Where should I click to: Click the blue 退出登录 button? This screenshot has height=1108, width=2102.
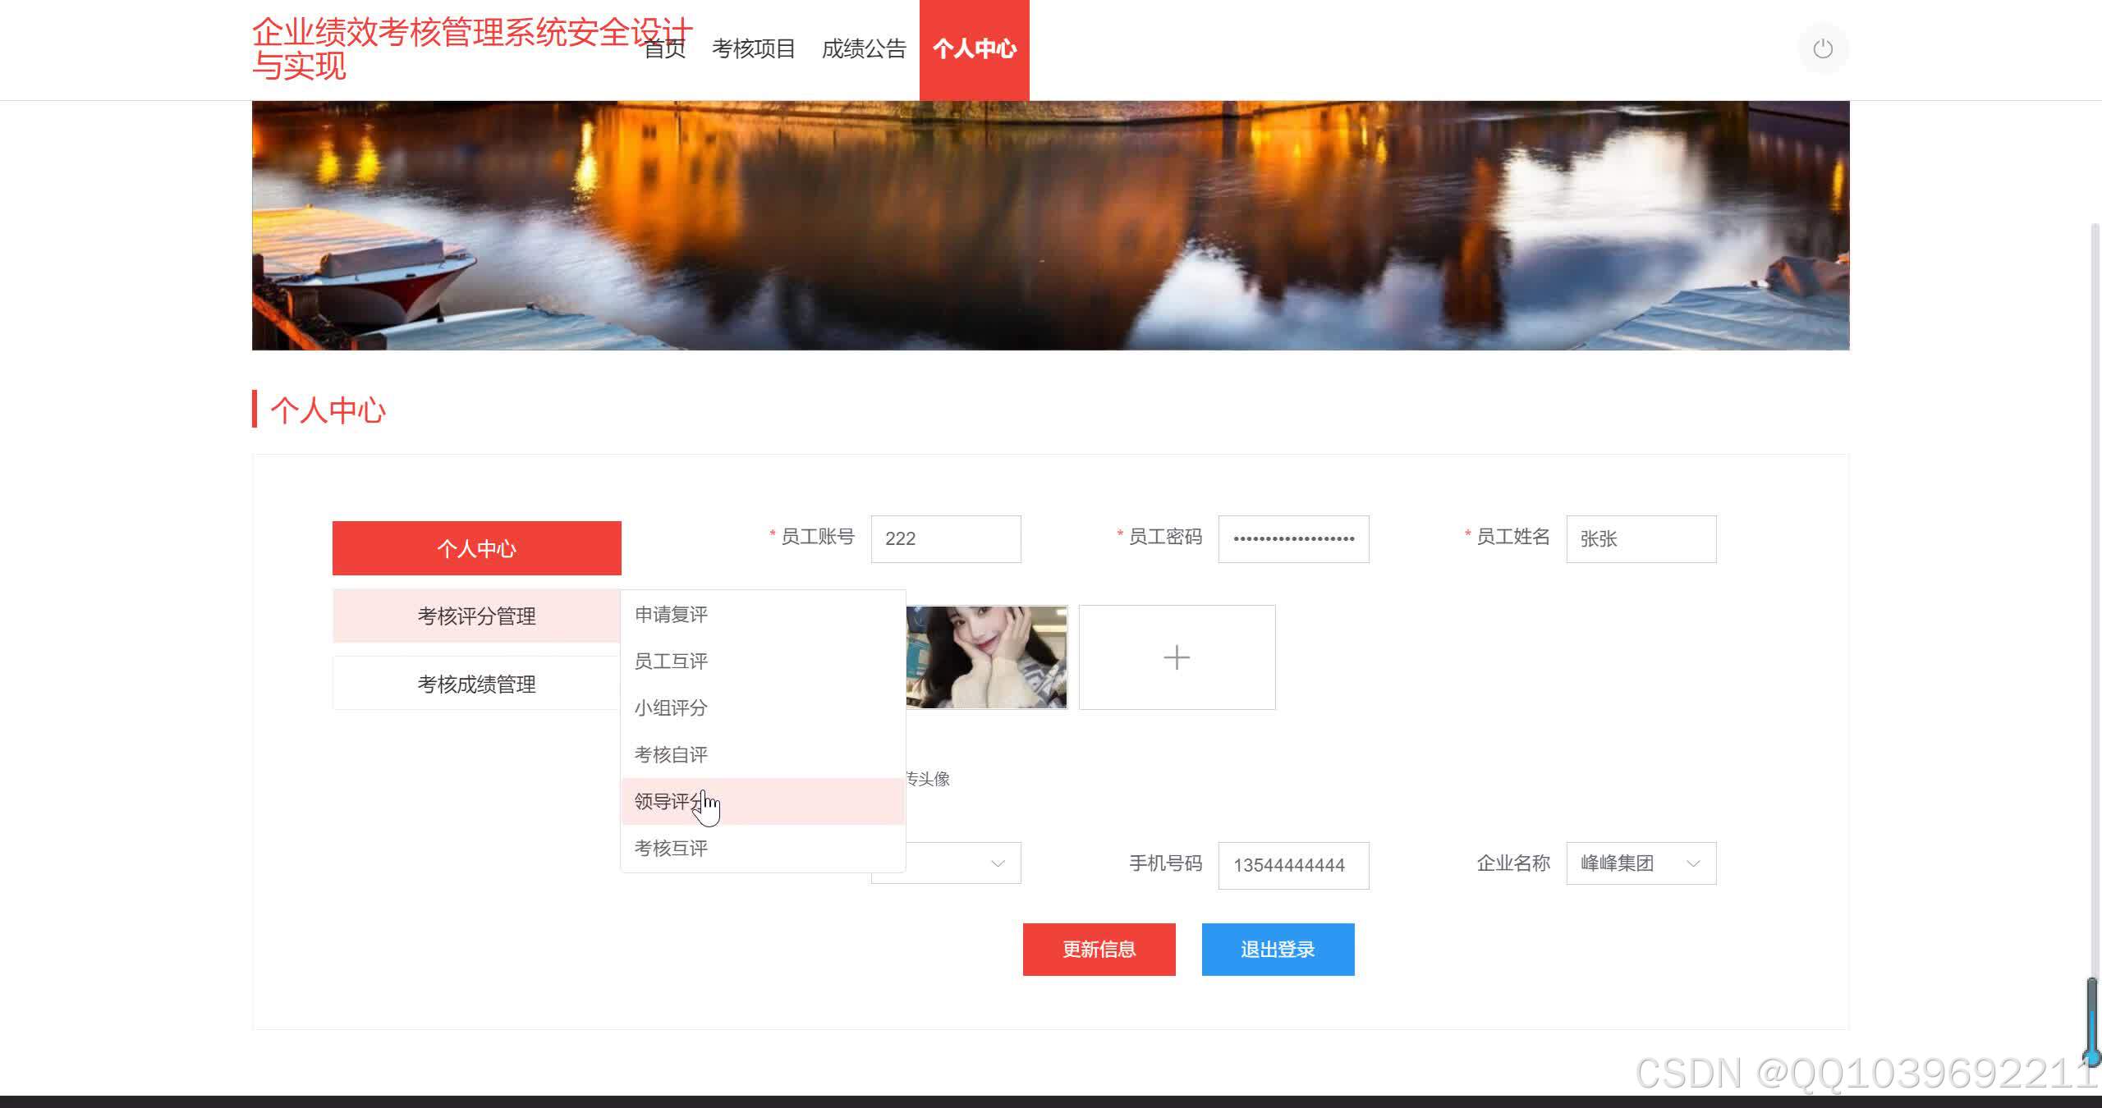[x=1278, y=950]
